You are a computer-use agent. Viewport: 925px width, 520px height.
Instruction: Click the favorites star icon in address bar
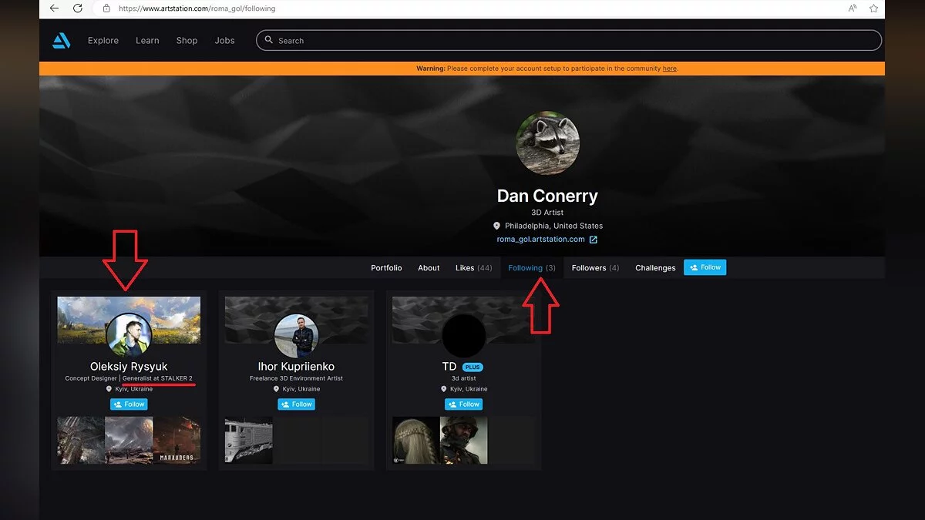click(x=873, y=8)
